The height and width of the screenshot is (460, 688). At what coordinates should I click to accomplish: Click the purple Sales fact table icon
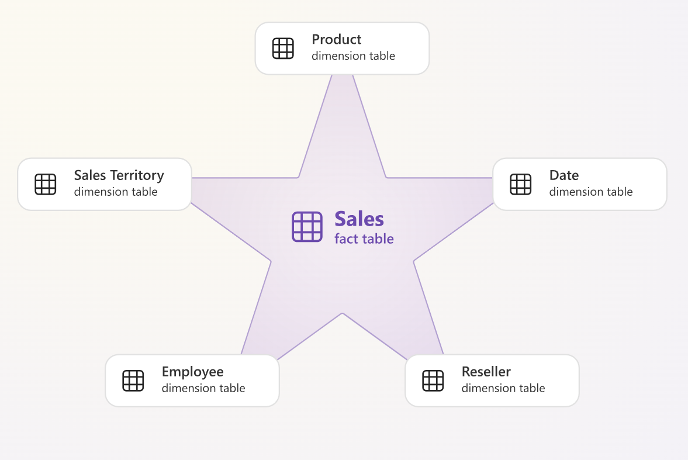(x=307, y=227)
